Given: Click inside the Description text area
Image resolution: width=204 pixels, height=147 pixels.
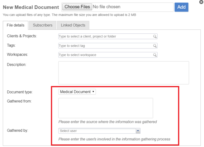Looking at the screenshot, I should tap(123, 73).
